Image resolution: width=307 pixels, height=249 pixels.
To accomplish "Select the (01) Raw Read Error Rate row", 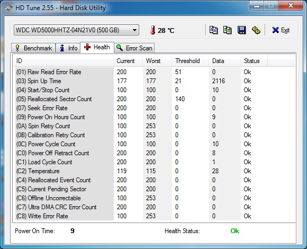I will (154, 72).
